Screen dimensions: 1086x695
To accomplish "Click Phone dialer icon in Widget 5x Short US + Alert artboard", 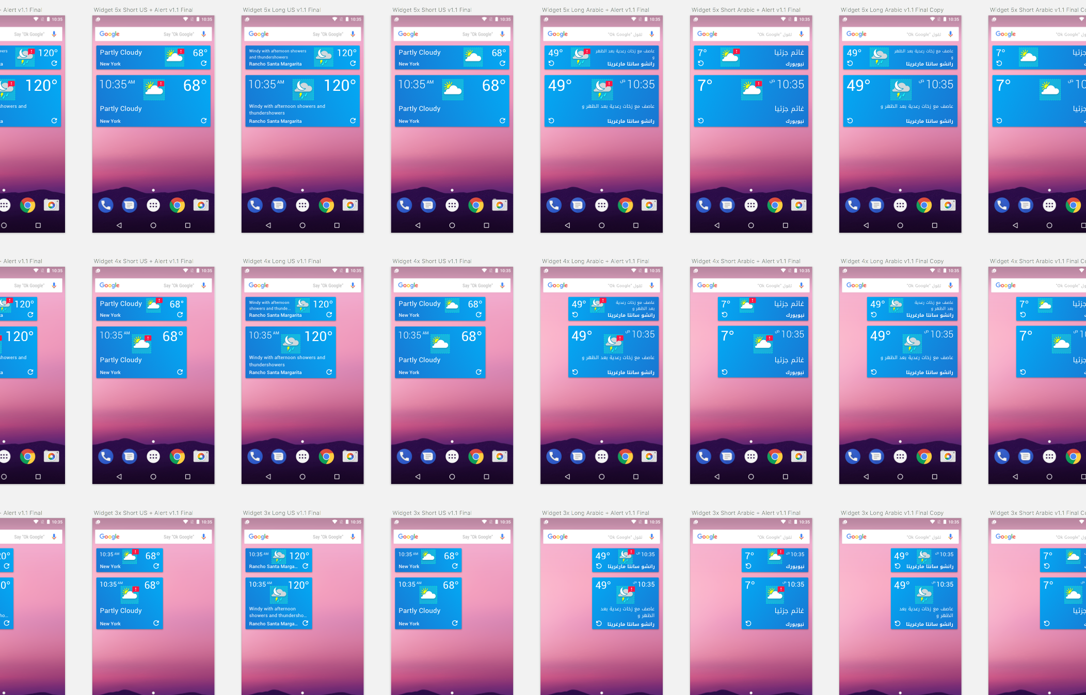I will (x=105, y=205).
